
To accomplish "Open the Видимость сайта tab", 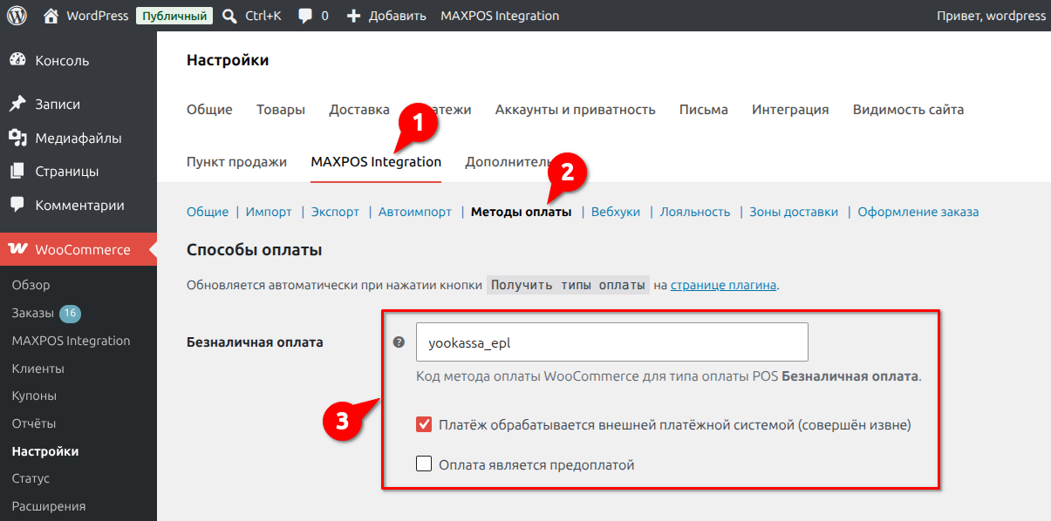I will tap(908, 110).
